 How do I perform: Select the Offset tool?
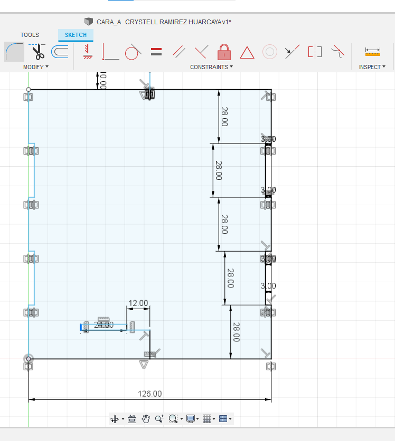point(60,52)
